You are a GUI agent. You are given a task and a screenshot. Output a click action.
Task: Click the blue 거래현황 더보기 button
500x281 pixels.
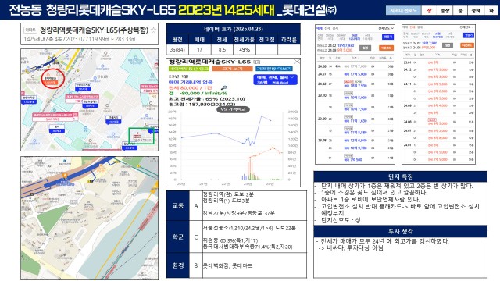point(274,69)
